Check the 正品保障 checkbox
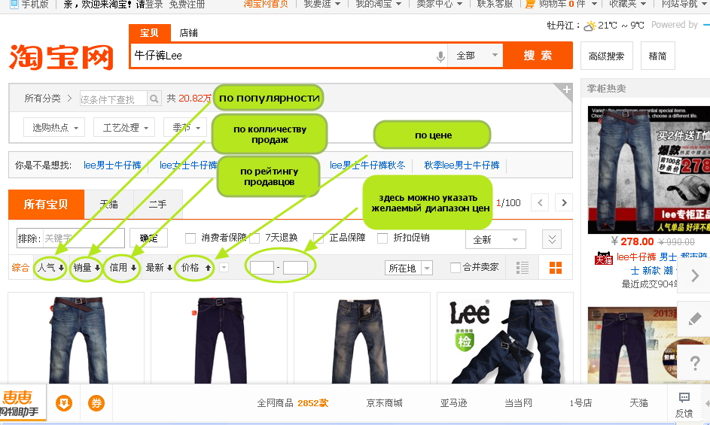The height and width of the screenshot is (425, 710). (x=318, y=238)
